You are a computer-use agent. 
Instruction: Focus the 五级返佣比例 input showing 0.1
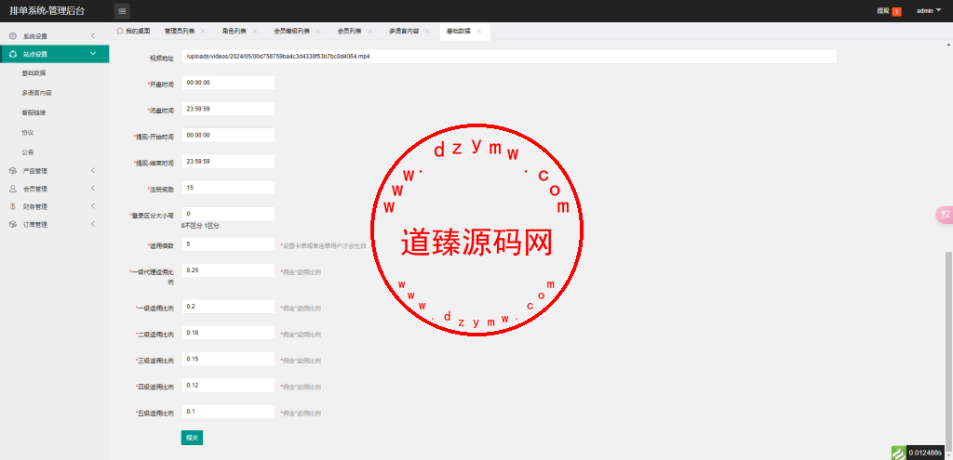[x=228, y=412]
